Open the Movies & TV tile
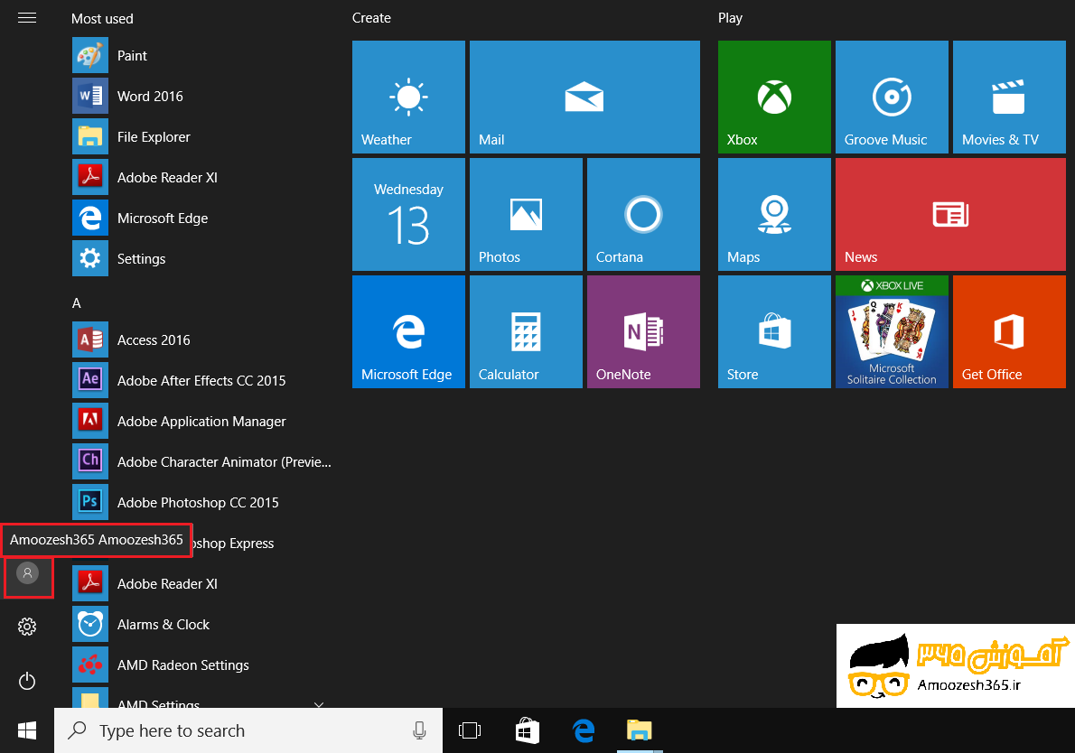Screen dimensions: 1075x753 pyautogui.click(x=1009, y=97)
